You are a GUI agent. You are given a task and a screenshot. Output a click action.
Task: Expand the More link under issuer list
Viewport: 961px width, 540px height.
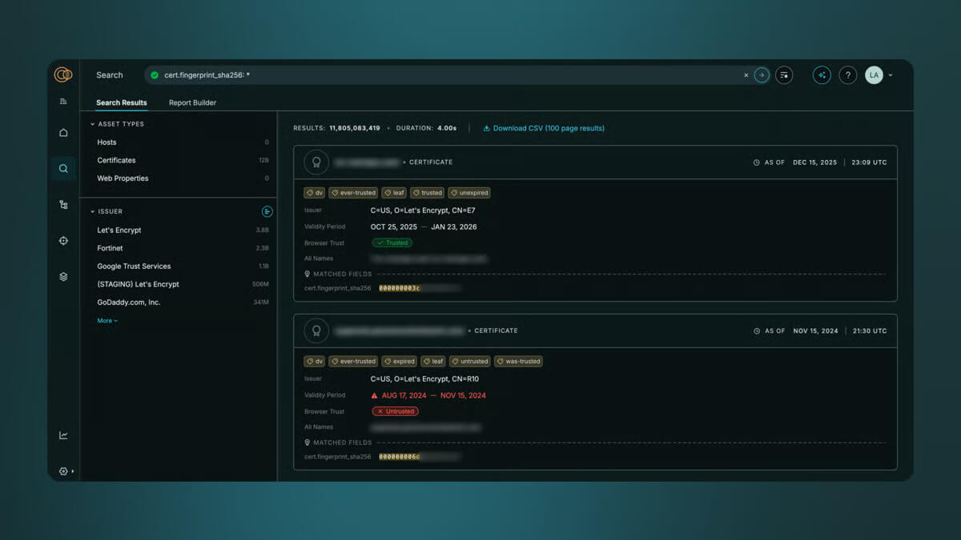pos(105,320)
